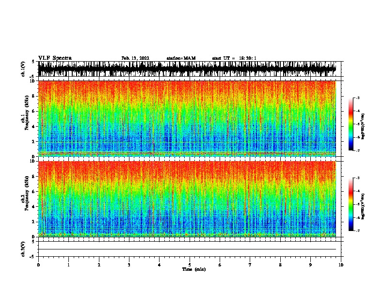
Task: Select the "Feb. 13, 2022" date text
Action: (135, 58)
